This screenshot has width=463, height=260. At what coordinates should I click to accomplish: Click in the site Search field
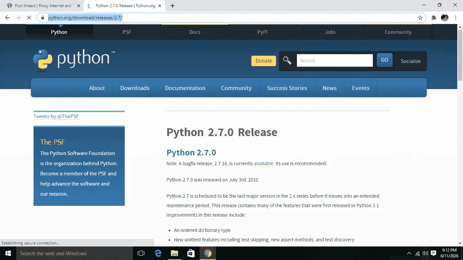(x=335, y=61)
